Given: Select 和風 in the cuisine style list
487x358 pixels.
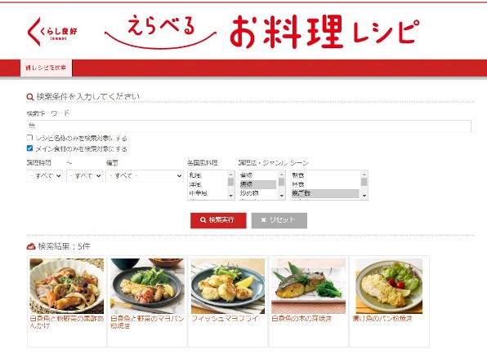Looking at the screenshot, I should coord(208,175).
